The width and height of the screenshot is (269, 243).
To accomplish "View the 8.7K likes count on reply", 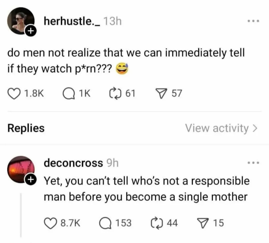I will pos(71,223).
